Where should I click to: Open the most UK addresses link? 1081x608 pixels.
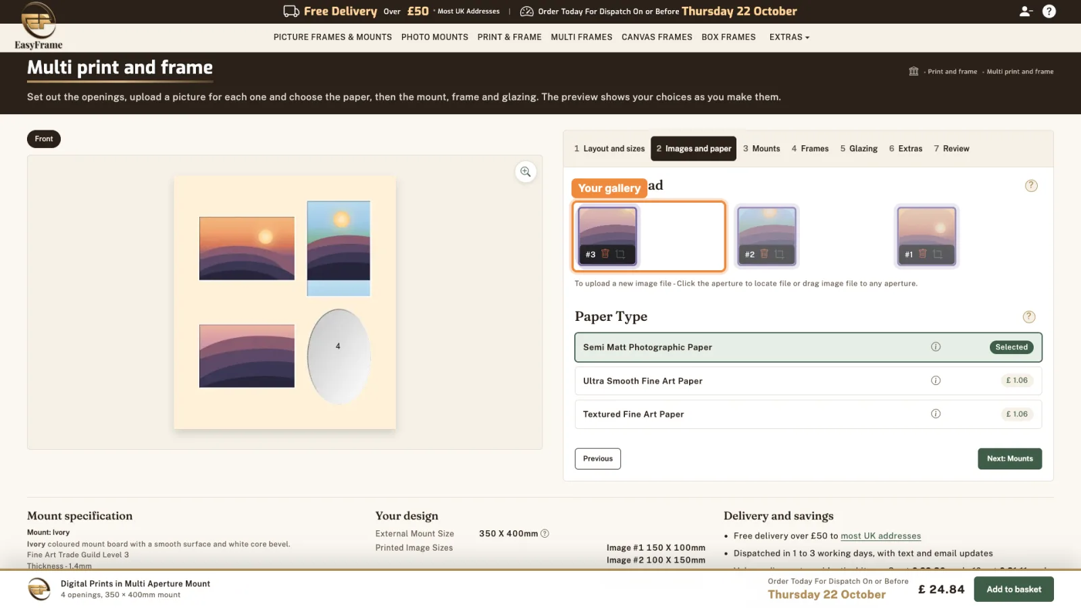[x=880, y=536]
